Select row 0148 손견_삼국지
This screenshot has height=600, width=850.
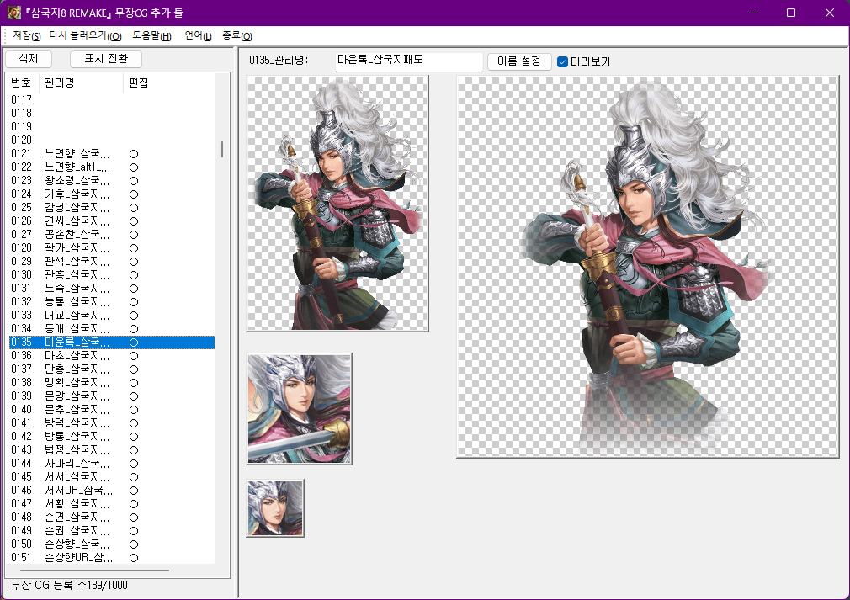click(112, 517)
